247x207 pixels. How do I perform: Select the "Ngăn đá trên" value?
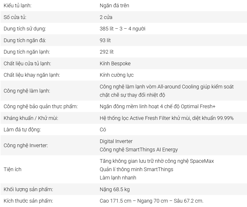point(114,5)
